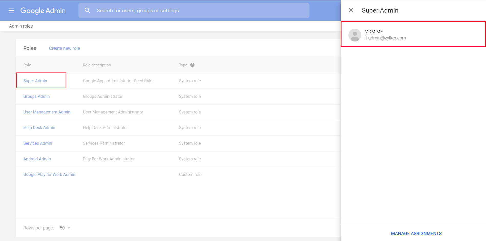486x241 pixels.
Task: Click Create new role link
Action: 65,48
